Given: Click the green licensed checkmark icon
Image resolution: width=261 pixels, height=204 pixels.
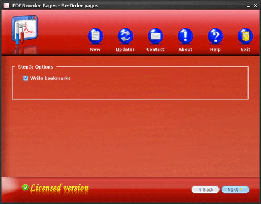Looking at the screenshot, I should point(26,188).
